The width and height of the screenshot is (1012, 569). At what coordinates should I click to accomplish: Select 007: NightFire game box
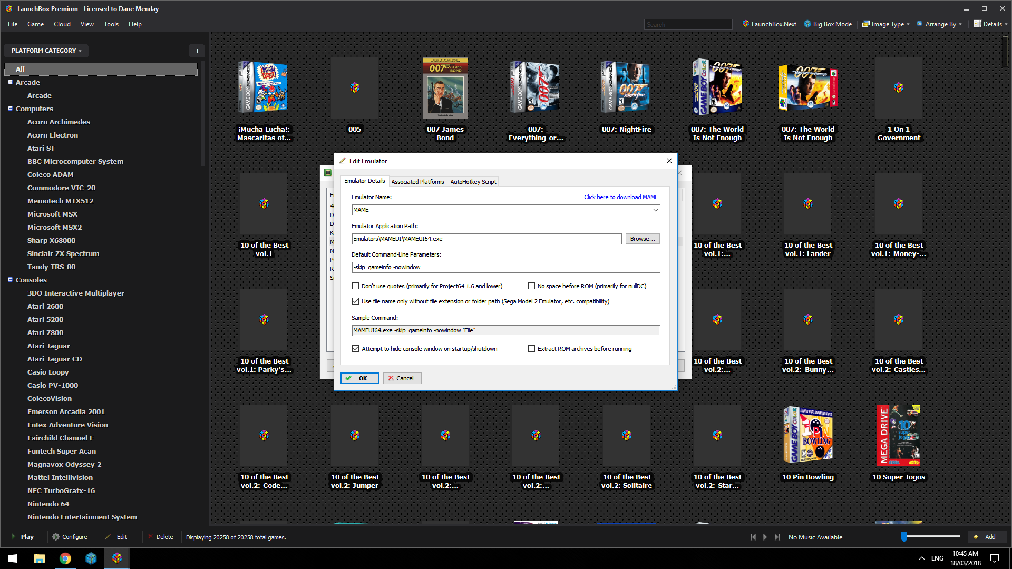pyautogui.click(x=626, y=87)
